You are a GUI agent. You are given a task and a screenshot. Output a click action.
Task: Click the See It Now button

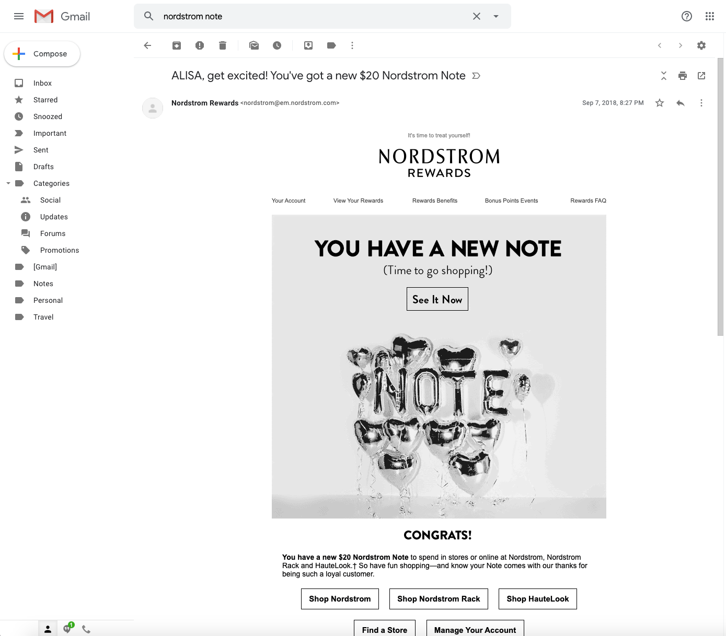[437, 299]
